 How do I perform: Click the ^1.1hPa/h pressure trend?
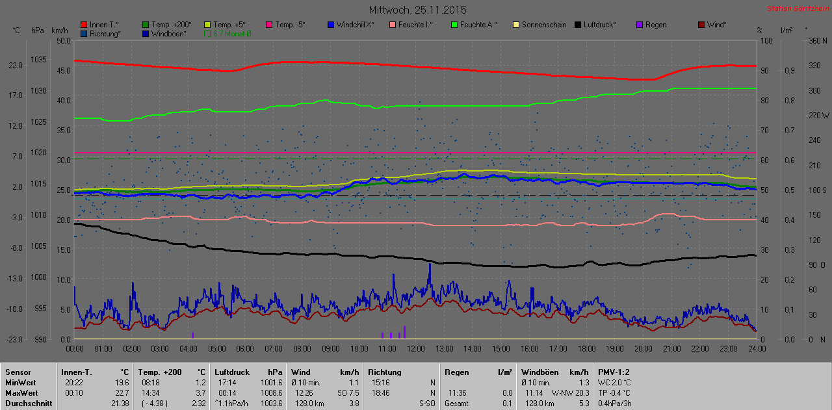coord(231,404)
